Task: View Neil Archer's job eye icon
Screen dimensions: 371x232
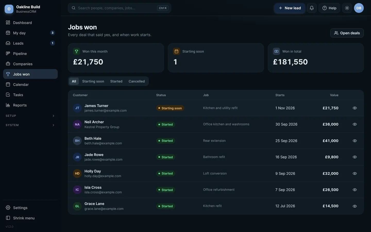Action: point(355,124)
